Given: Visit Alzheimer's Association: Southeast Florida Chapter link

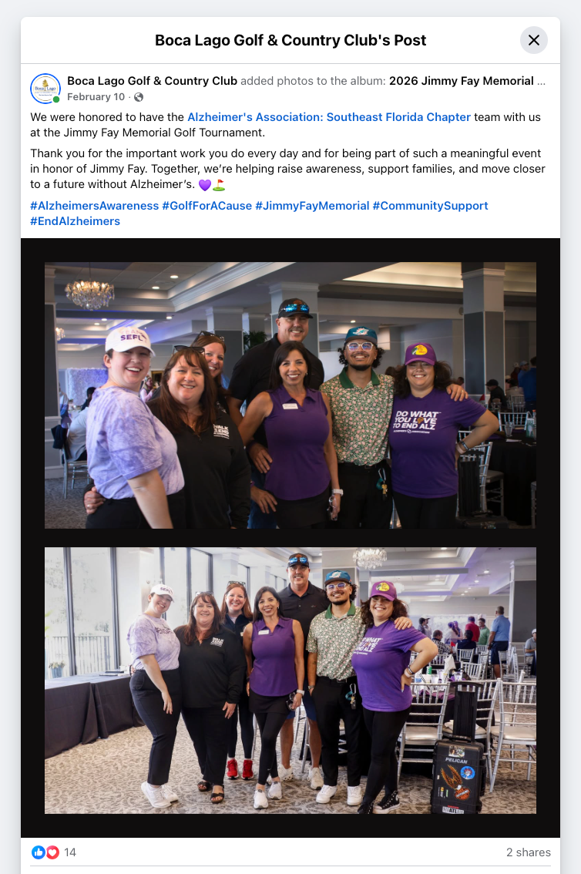Looking at the screenshot, I should tap(329, 117).
